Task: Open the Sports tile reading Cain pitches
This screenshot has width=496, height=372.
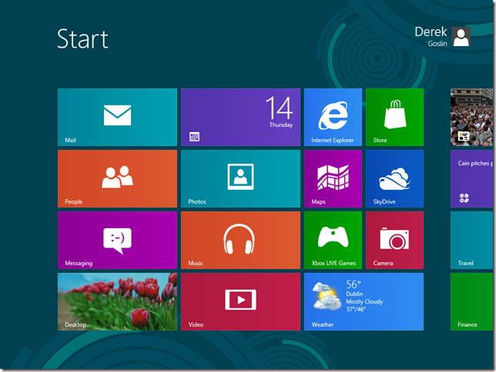Action: (471, 179)
